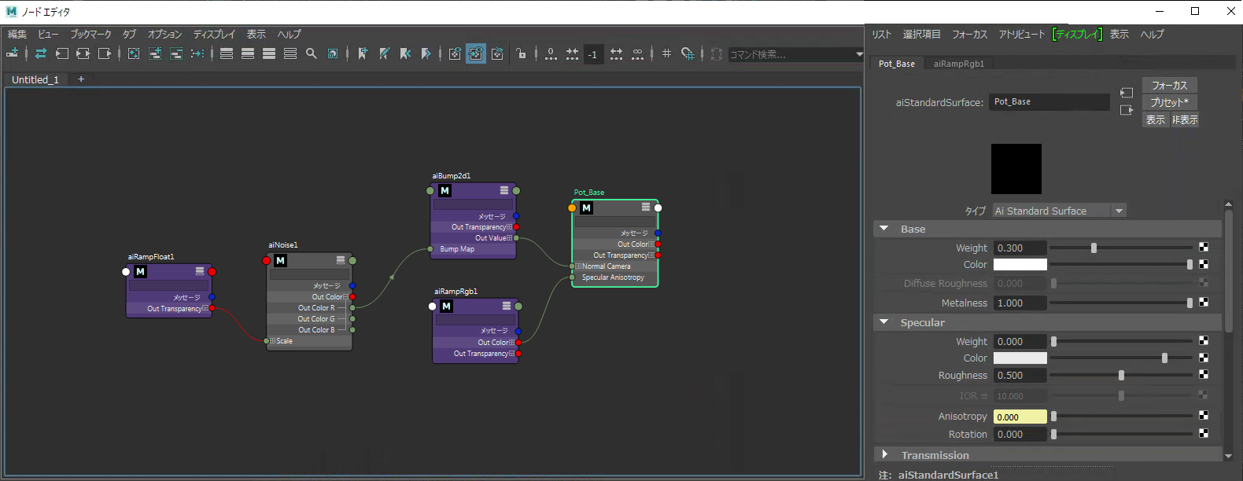The height and width of the screenshot is (481, 1243).
Task: Click the input connections graph icon
Action: pos(61,53)
